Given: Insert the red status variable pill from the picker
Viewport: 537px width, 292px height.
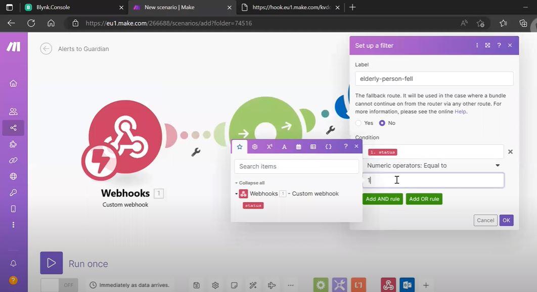Looking at the screenshot, I should coord(253,206).
